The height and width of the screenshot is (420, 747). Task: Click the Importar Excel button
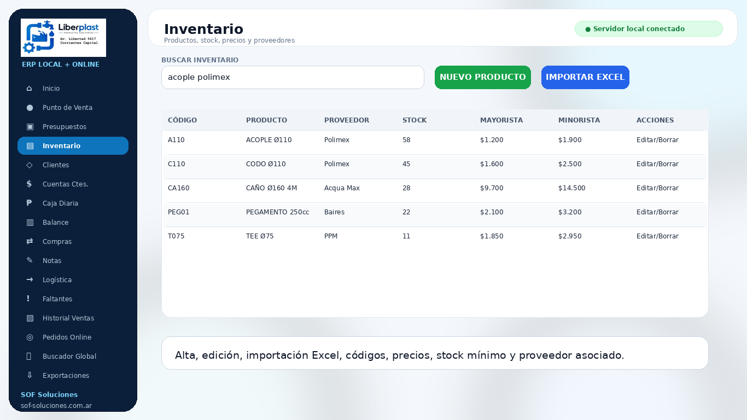click(x=585, y=77)
